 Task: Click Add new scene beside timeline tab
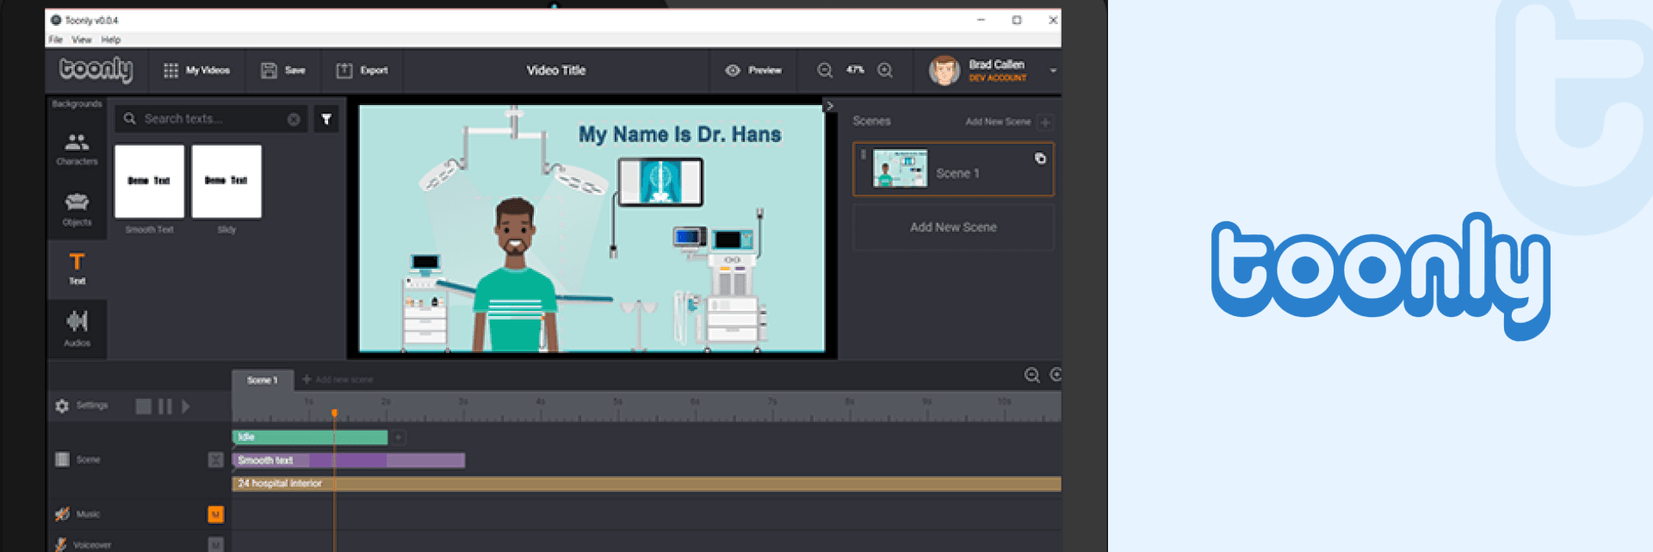(337, 380)
